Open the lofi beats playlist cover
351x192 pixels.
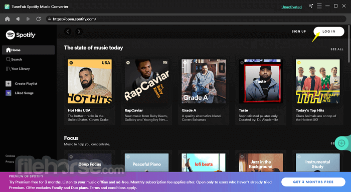[204, 162]
